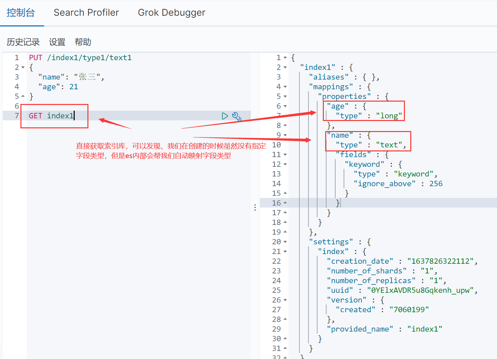Screen dimensions: 497x359
Task: Collapse the "properties" block fold arrow
Action: [x=285, y=97]
